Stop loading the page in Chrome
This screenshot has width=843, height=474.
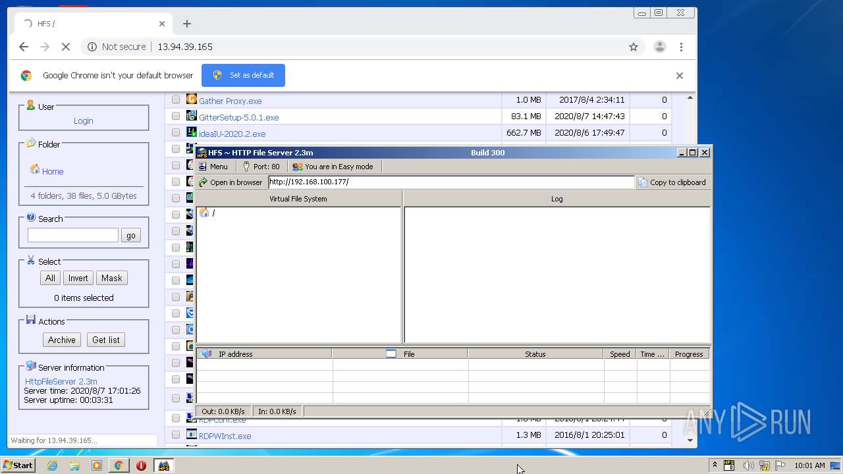tap(65, 47)
